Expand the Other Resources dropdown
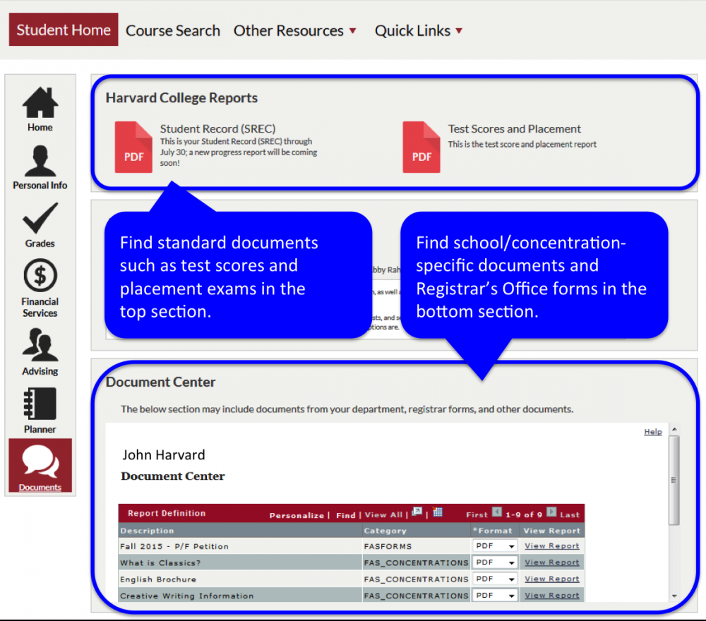The image size is (706, 621). 295,30
